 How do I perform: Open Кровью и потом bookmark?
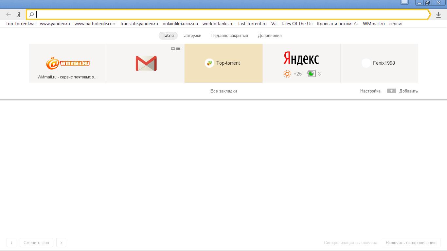point(338,24)
